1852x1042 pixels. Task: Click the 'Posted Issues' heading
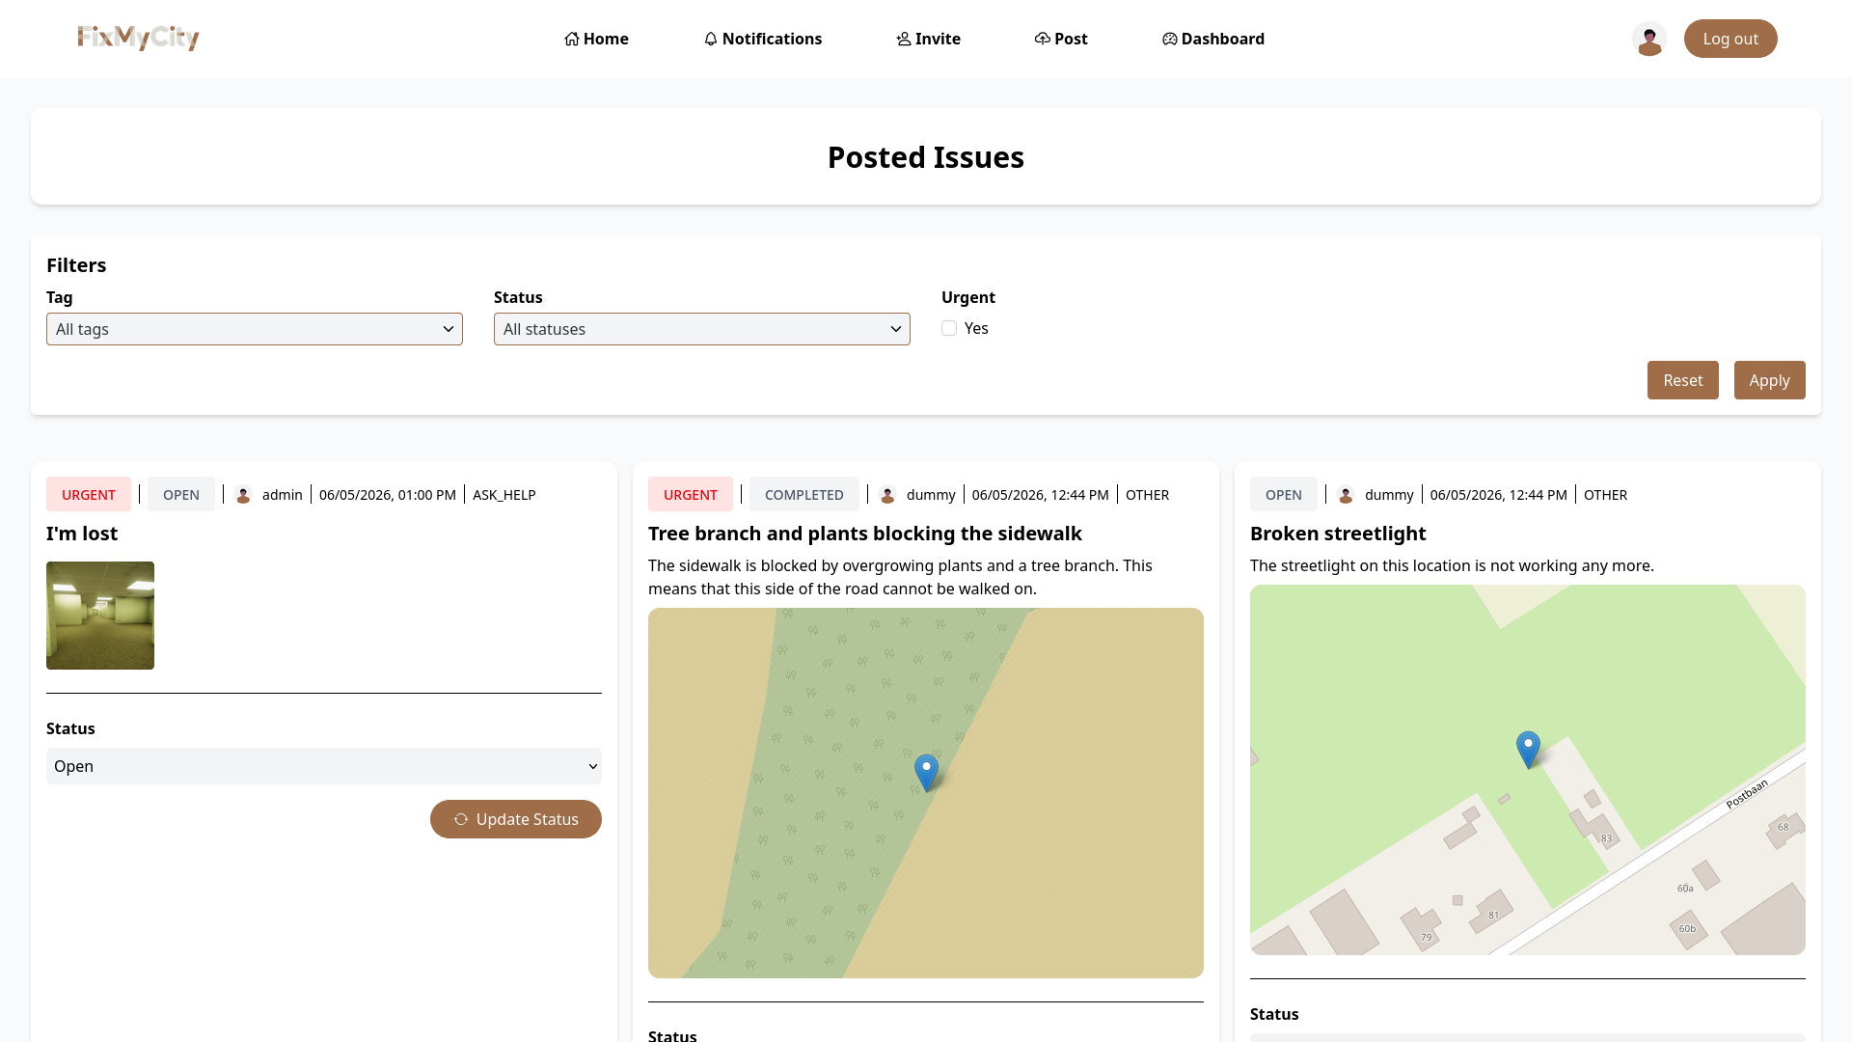coord(926,157)
